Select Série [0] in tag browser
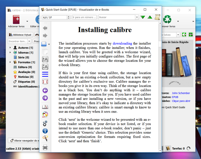The height and width of the screenshot is (159, 201). 23,57
